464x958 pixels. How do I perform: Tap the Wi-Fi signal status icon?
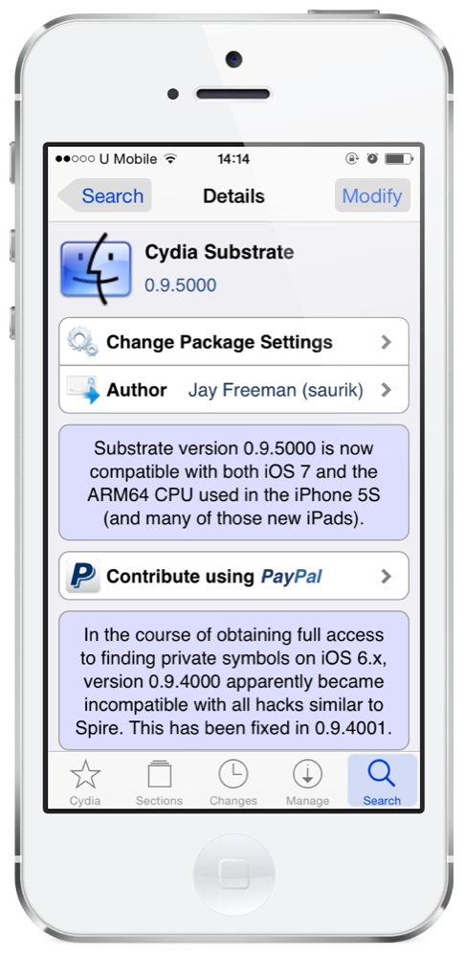[x=170, y=159]
